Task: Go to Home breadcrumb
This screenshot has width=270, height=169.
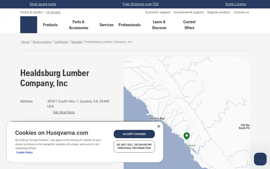Action: [x=25, y=42]
